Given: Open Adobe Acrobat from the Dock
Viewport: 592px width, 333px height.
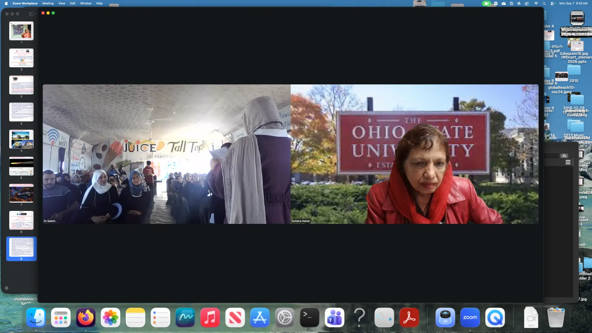Looking at the screenshot, I should [x=409, y=317].
